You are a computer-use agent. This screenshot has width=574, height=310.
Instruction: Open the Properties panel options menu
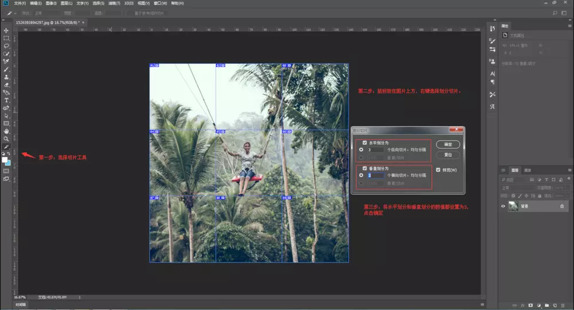click(x=569, y=26)
